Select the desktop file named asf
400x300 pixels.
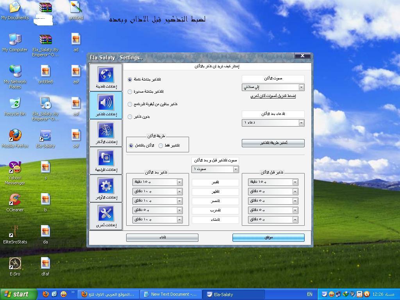(x=76, y=106)
